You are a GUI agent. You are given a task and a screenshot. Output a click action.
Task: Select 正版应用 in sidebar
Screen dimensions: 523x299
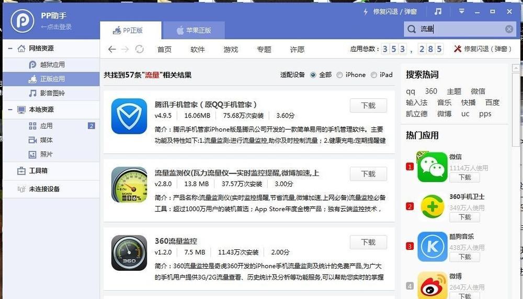point(51,79)
